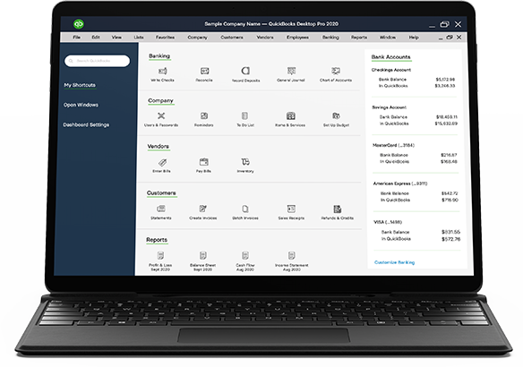Click the Customers section heading
This screenshot has width=523, height=367.
click(161, 193)
